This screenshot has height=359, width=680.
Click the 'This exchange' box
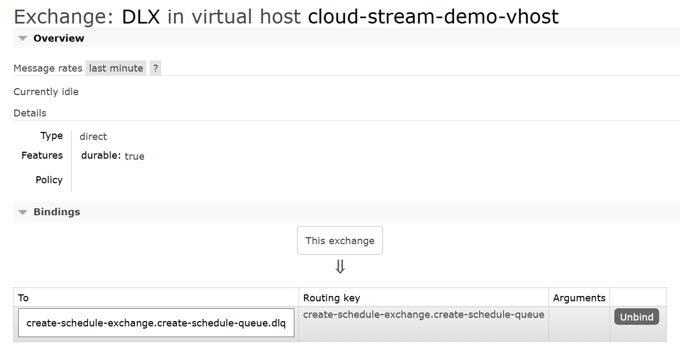tap(340, 240)
